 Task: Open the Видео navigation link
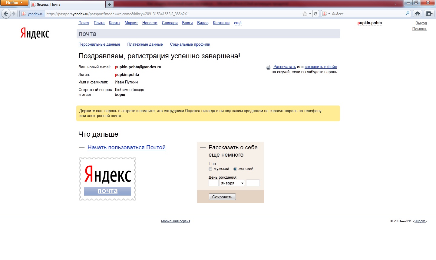pos(203,23)
